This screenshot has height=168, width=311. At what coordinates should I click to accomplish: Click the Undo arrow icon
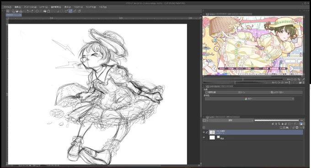pyautogui.click(x=28, y=11)
